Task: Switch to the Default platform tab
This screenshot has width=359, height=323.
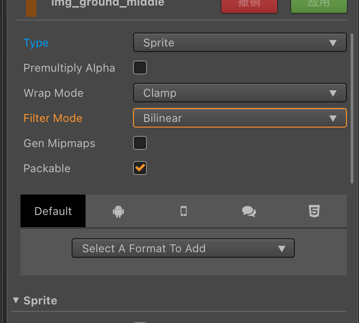Action: click(x=53, y=211)
